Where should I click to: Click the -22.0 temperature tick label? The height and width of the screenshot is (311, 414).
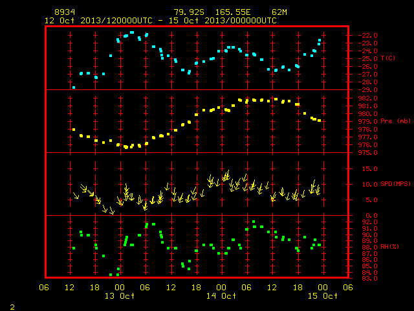pos(367,36)
